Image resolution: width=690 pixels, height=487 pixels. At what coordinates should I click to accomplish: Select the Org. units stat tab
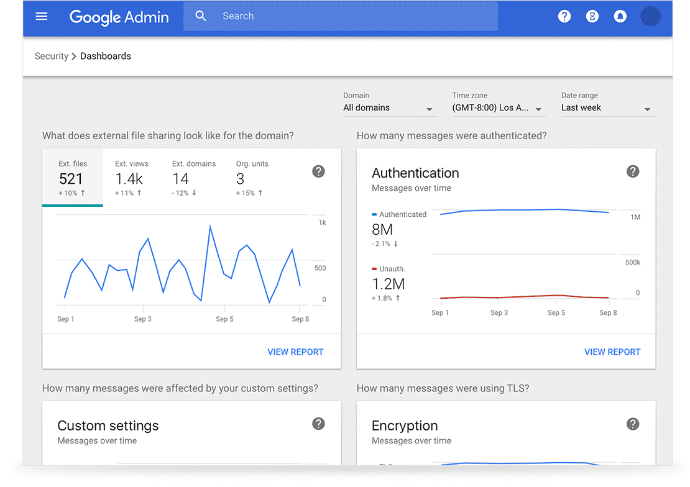point(252,178)
